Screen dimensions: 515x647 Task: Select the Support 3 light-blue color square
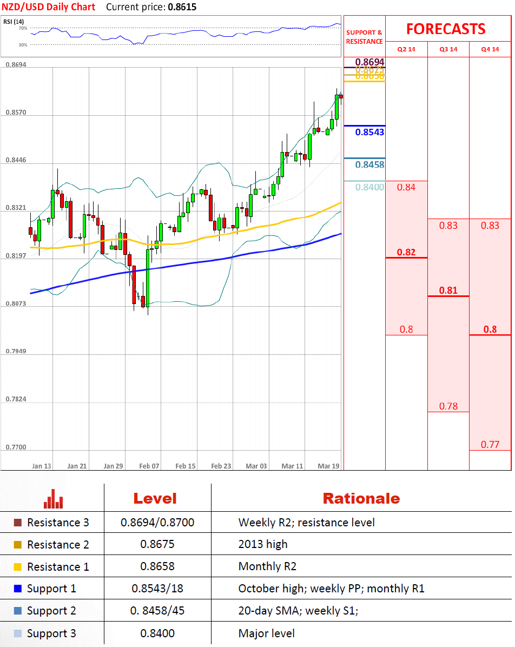(18, 633)
